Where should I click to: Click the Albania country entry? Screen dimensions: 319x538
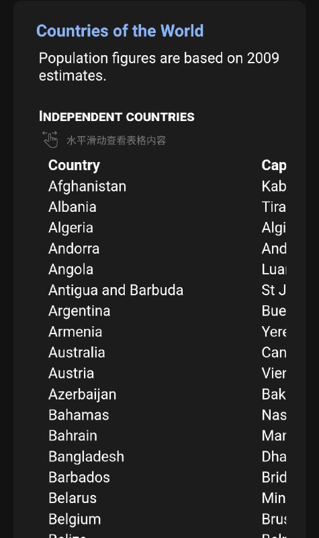coord(73,207)
